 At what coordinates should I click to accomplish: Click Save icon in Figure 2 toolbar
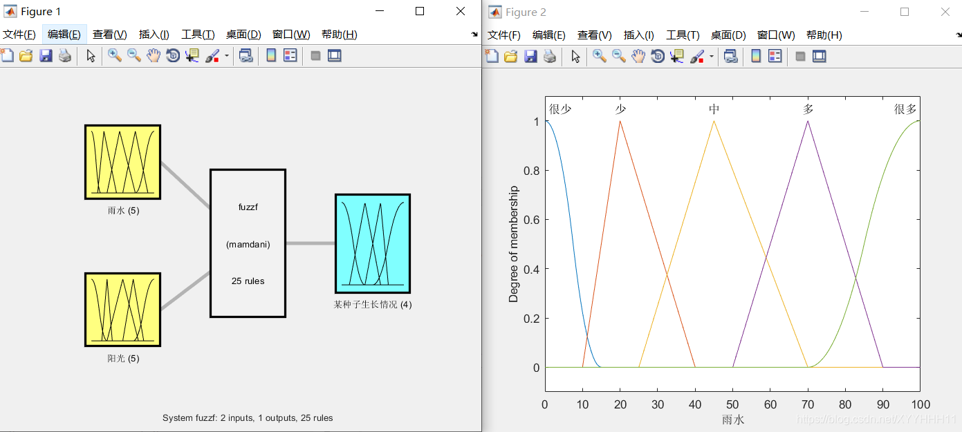click(x=530, y=56)
